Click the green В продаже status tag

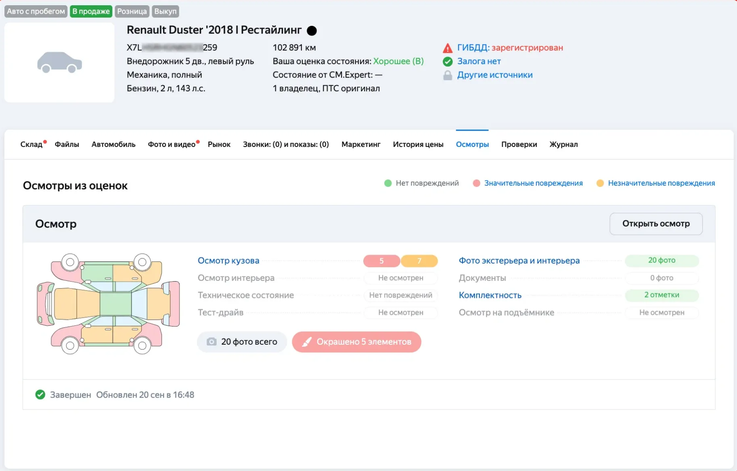[91, 11]
